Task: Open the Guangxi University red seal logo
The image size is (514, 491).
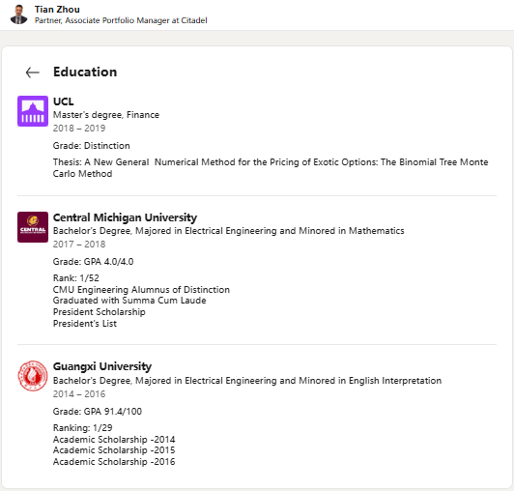Action: [x=33, y=376]
